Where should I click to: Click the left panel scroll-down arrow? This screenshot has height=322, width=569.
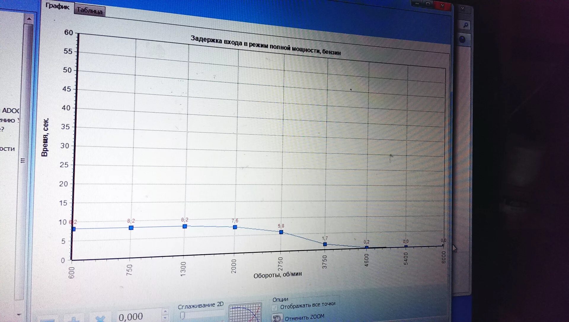[x=20, y=314]
